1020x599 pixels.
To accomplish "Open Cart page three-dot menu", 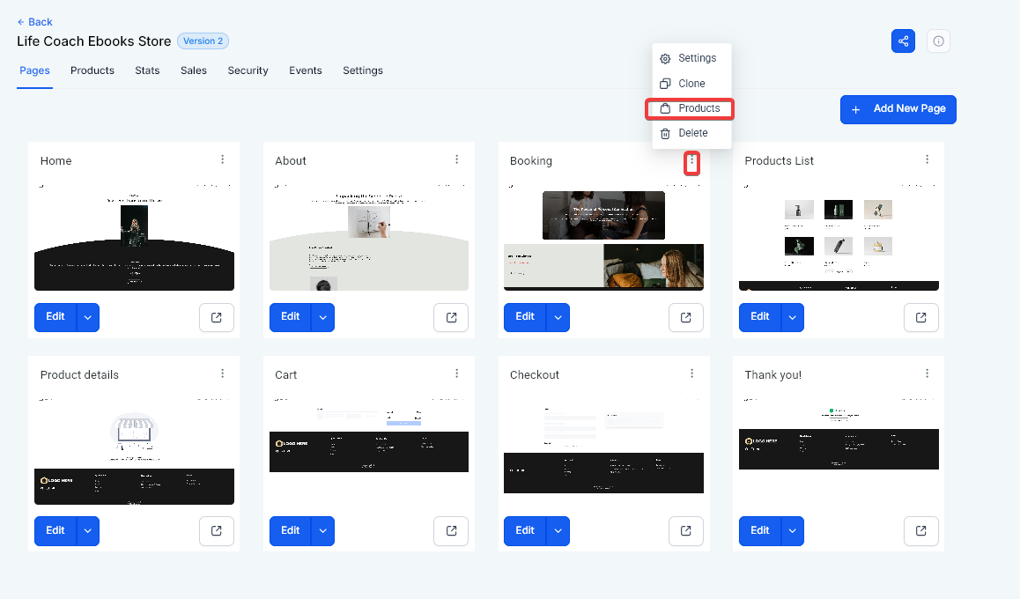I will tap(456, 373).
